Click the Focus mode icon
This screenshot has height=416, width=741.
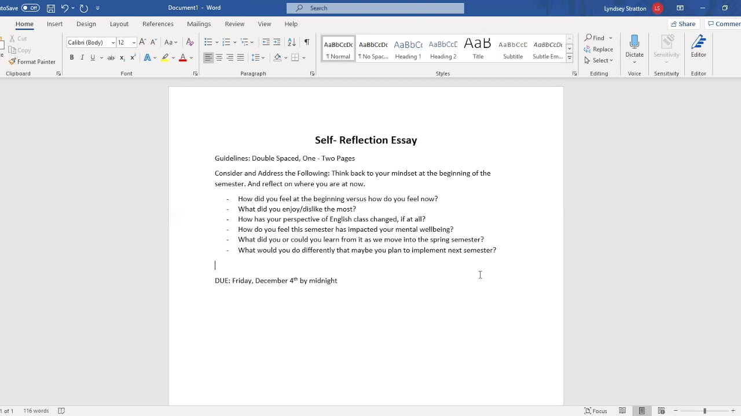point(596,411)
